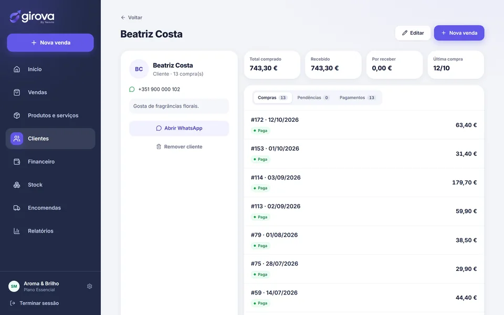Image resolution: width=504 pixels, height=315 pixels.
Task: Switch to the Pagamentos tab
Action: point(358,98)
